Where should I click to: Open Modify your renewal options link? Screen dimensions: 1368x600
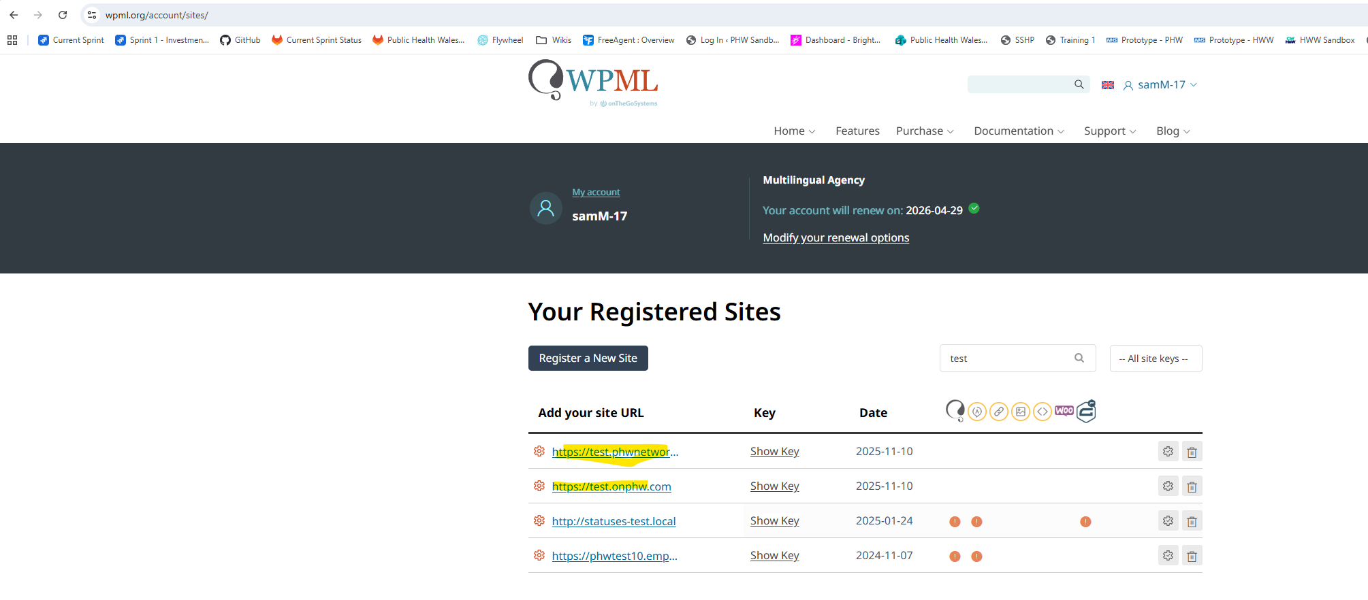pos(836,237)
